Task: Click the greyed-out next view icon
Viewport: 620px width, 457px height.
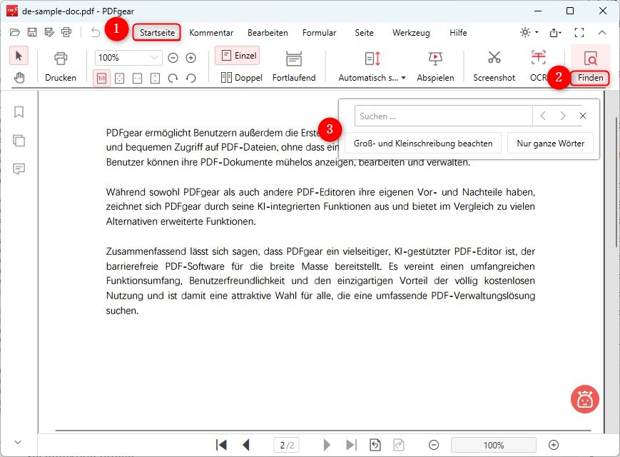Action: 399,445
